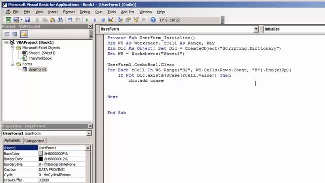Open Properties Window toolbar icon

click(128, 20)
